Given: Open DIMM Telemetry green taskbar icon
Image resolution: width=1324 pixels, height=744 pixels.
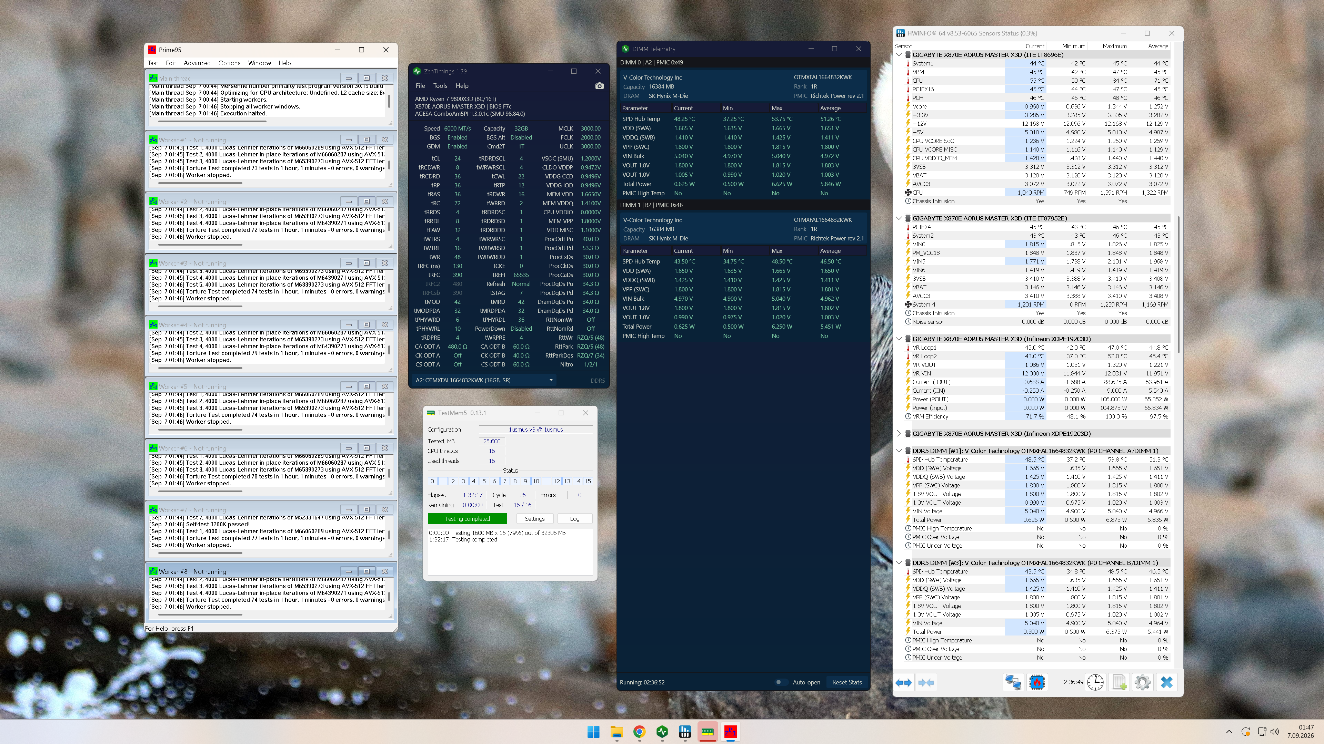Looking at the screenshot, I should pyautogui.click(x=662, y=732).
